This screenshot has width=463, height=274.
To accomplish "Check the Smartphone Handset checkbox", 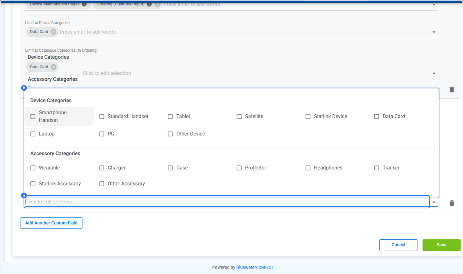I will click(x=33, y=116).
